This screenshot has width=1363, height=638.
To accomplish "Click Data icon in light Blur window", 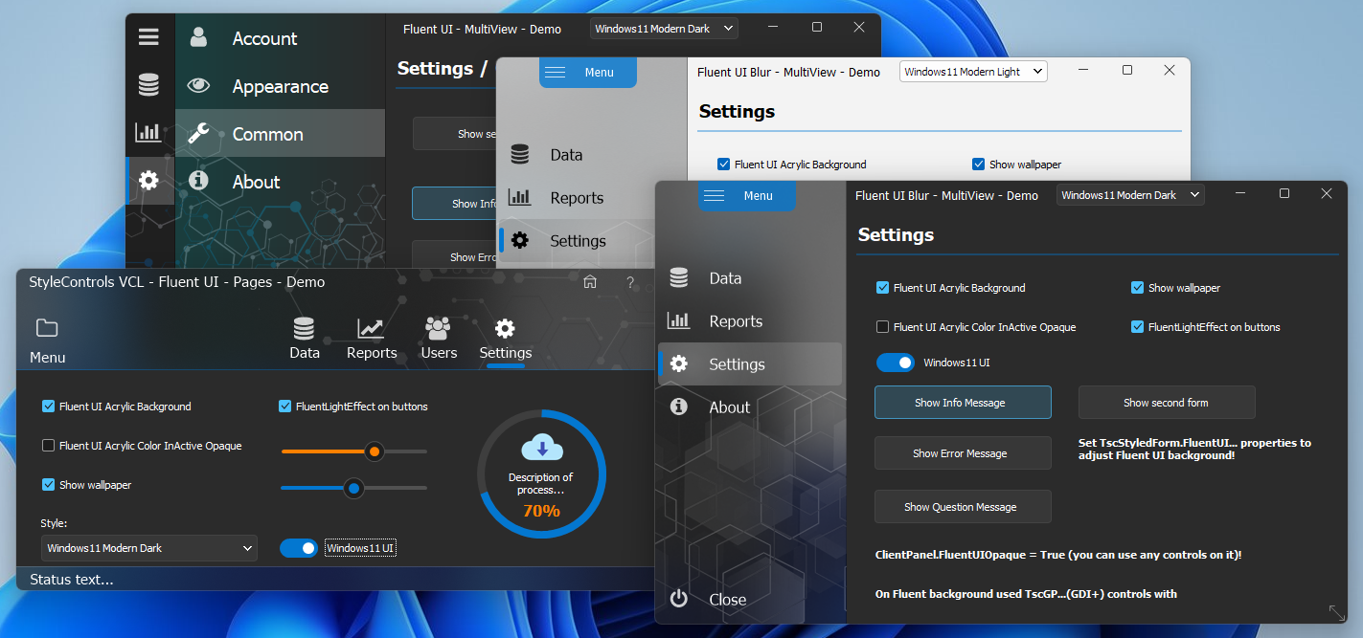I will click(x=520, y=154).
